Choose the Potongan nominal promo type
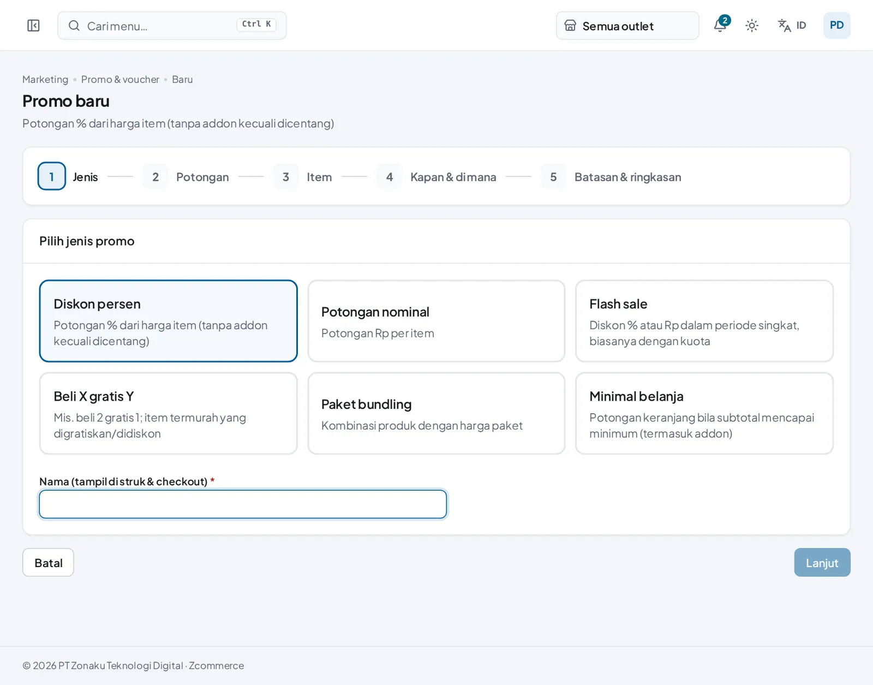Viewport: 873px width, 685px height. point(436,321)
